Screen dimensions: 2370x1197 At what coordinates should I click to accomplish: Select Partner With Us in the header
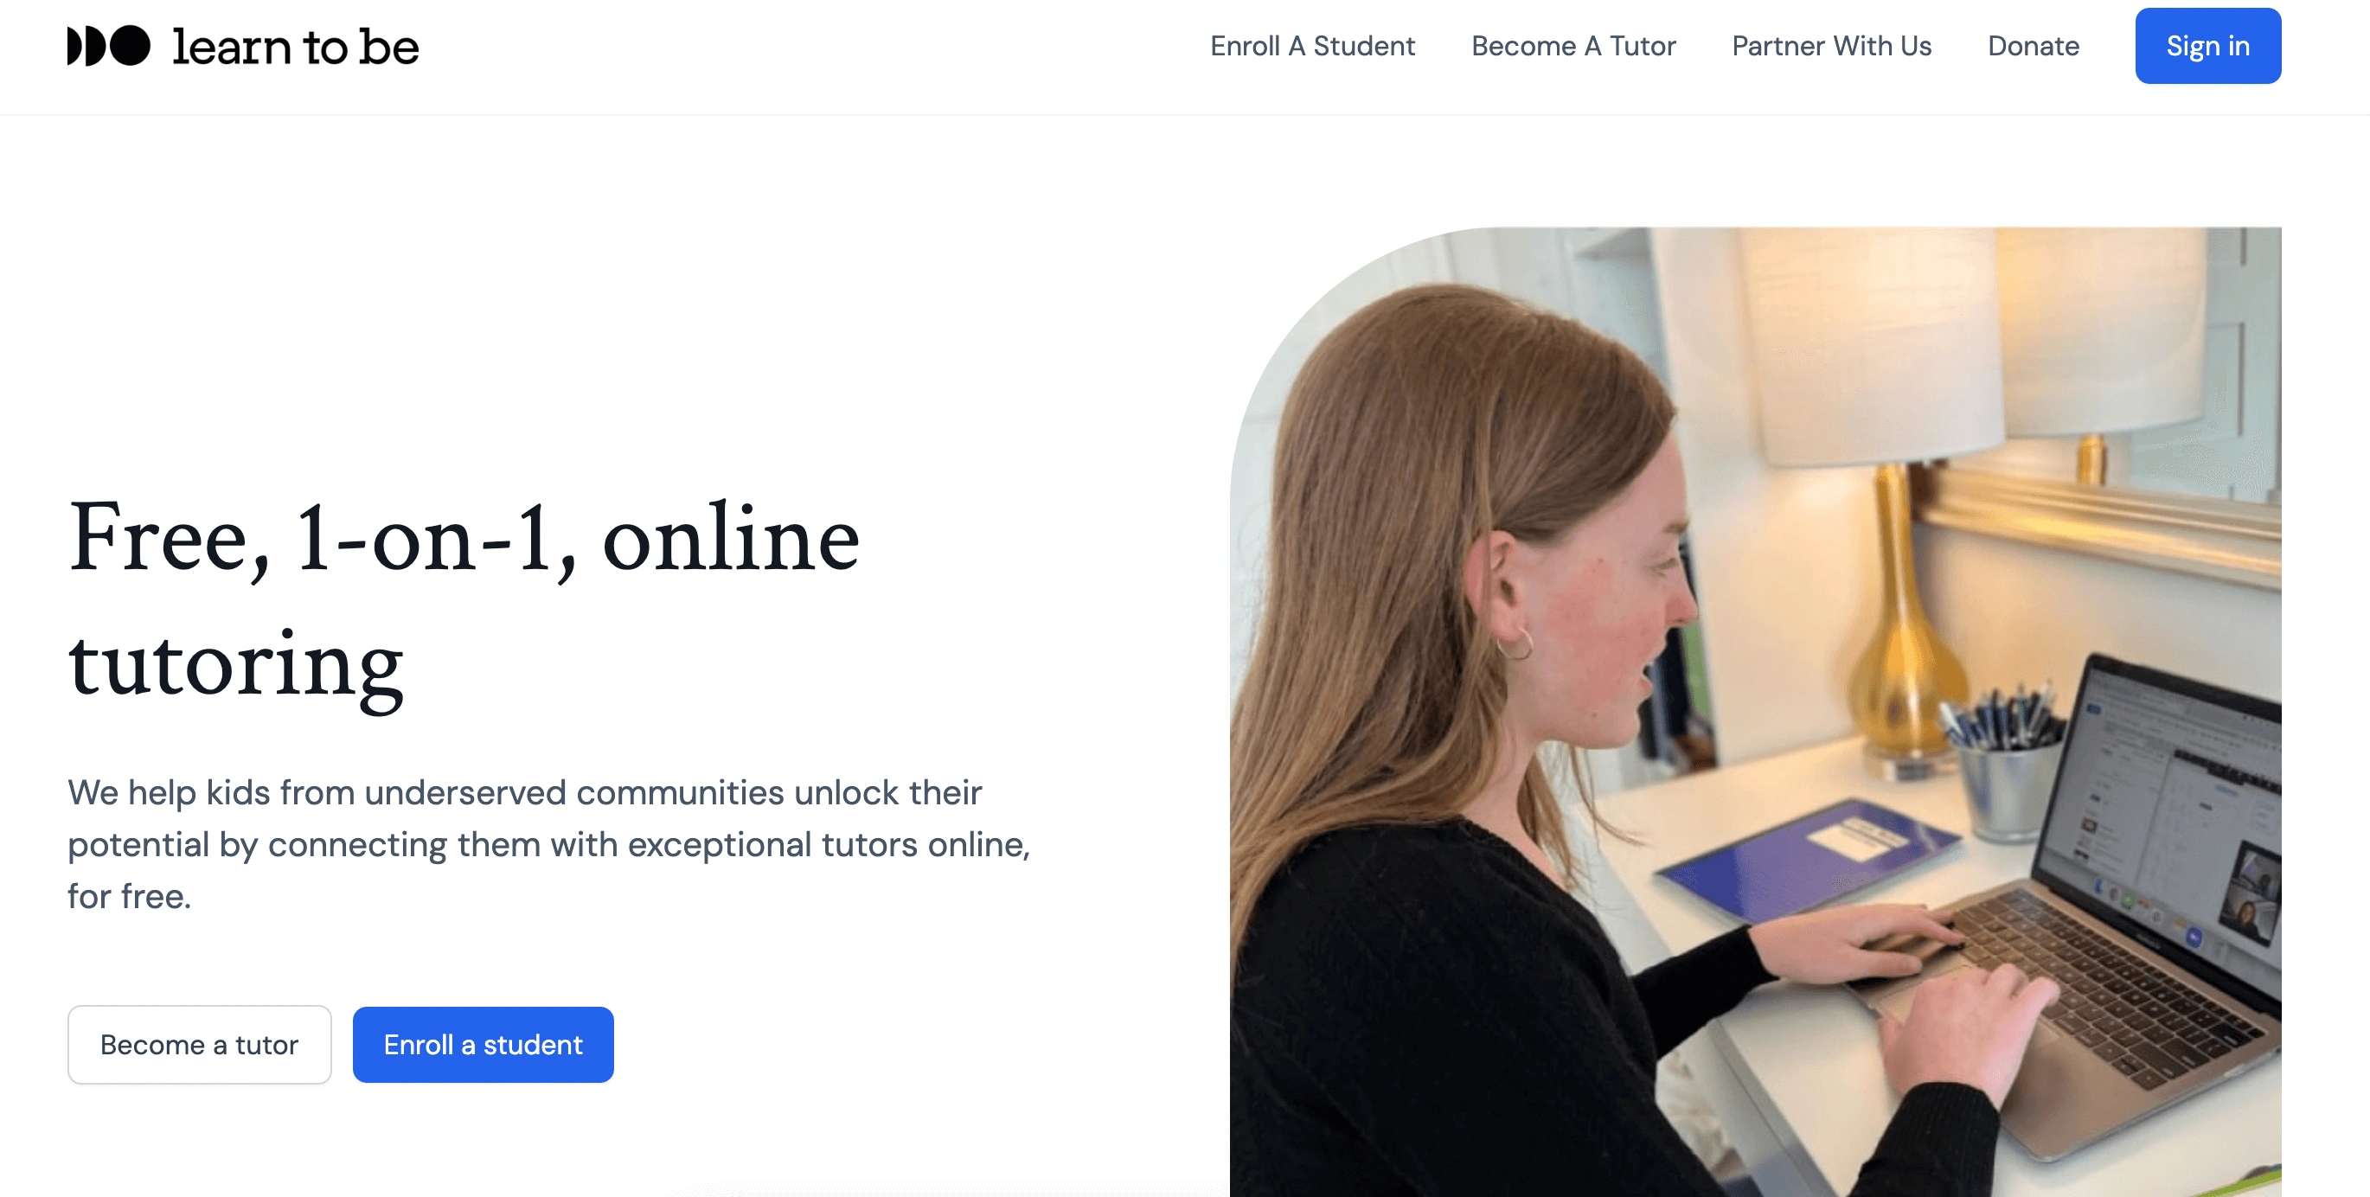[1831, 46]
